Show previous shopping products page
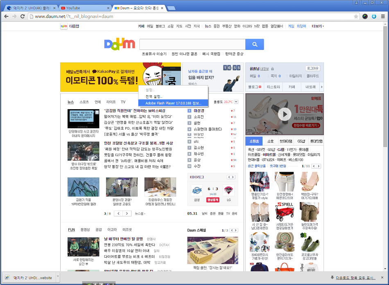Screen dimensions: 389x285 (314, 166)
